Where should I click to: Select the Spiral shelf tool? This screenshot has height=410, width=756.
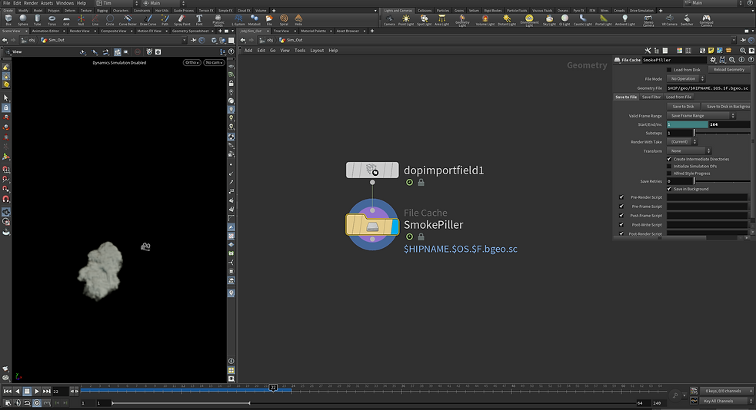(x=284, y=20)
